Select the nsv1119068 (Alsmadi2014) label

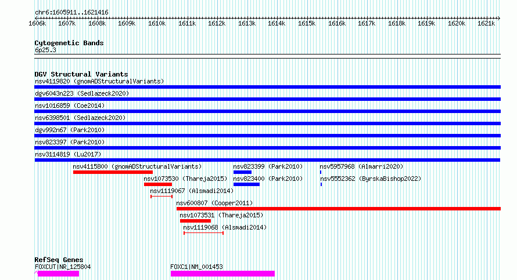(225, 227)
